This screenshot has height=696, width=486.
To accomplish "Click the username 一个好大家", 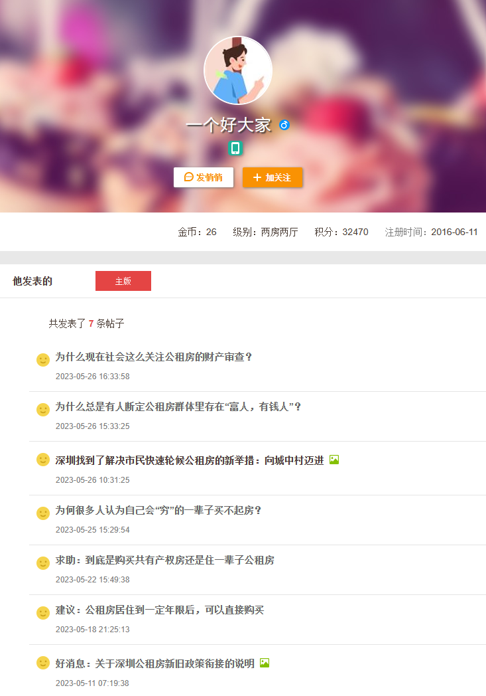I will point(229,125).
